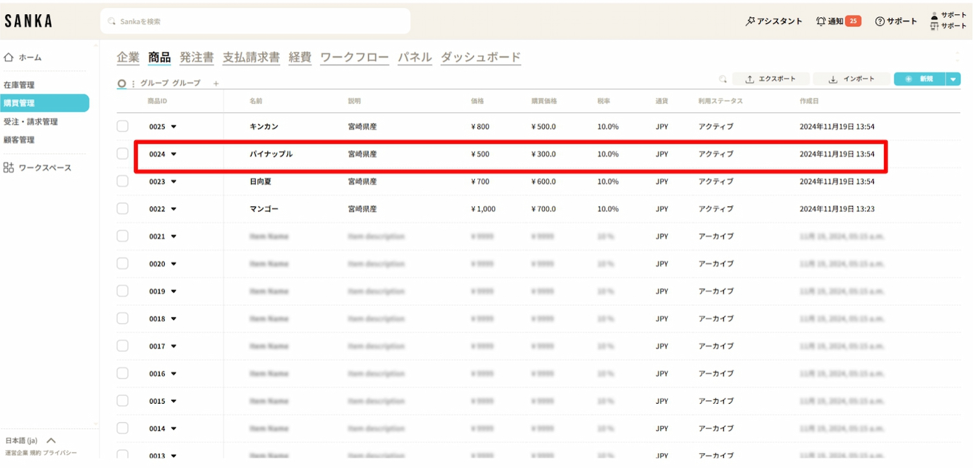Expand the dropdown arrow next to ID 0023
The width and height of the screenshot is (973, 468).
tap(174, 182)
